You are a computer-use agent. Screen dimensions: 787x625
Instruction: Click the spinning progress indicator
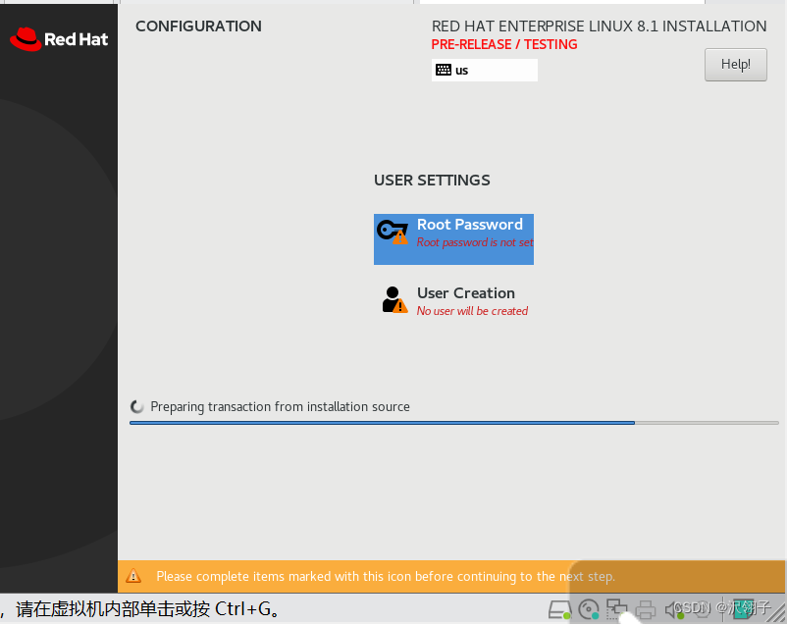pos(137,406)
